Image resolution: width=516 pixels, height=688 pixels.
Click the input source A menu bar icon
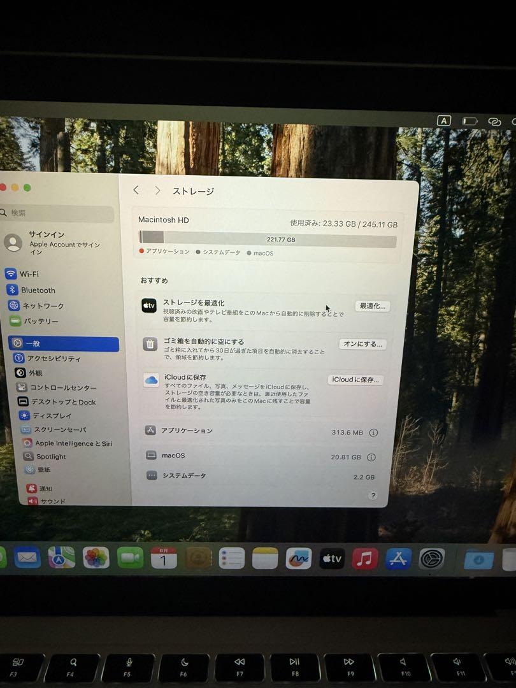point(444,120)
